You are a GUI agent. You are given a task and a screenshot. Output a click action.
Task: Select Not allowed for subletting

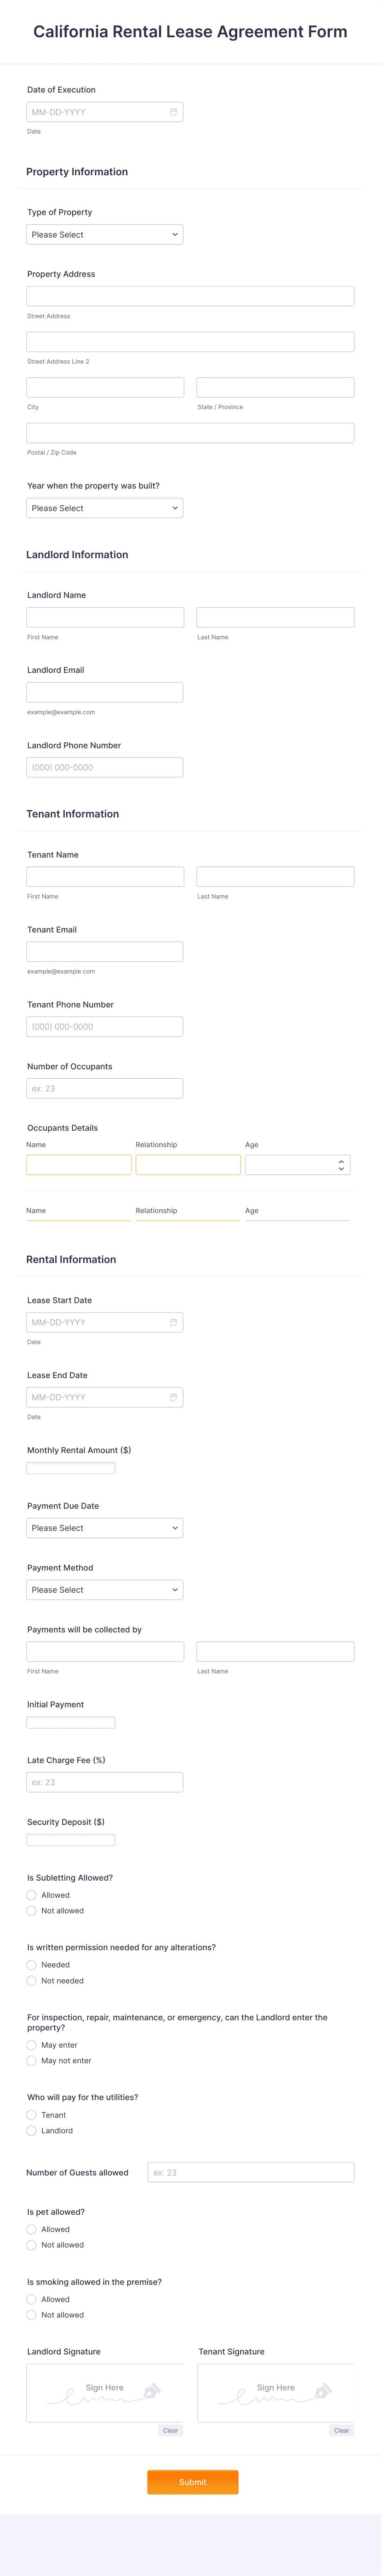31,1911
